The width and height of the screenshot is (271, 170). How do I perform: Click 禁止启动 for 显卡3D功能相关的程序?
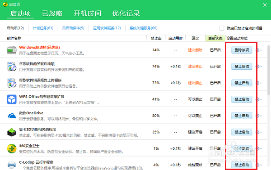coord(242,132)
